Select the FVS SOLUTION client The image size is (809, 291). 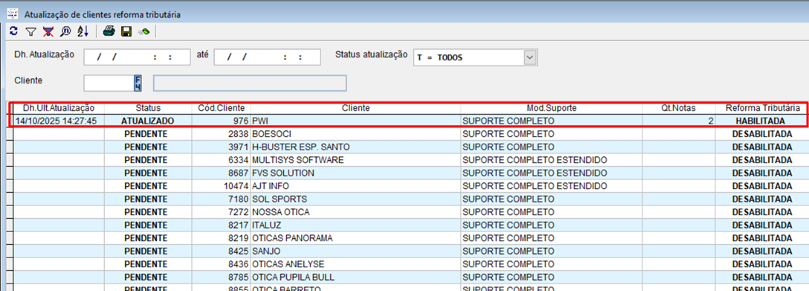356,173
